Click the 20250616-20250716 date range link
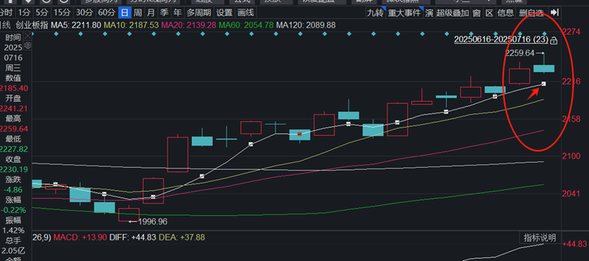The image size is (589, 261). [501, 39]
